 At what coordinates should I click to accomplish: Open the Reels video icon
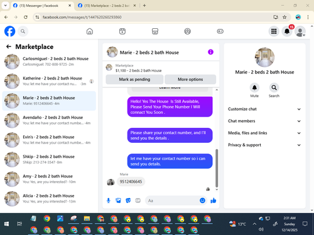pos(122,31)
